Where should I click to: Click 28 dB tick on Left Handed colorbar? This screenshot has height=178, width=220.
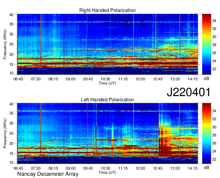[x=214, y=135]
